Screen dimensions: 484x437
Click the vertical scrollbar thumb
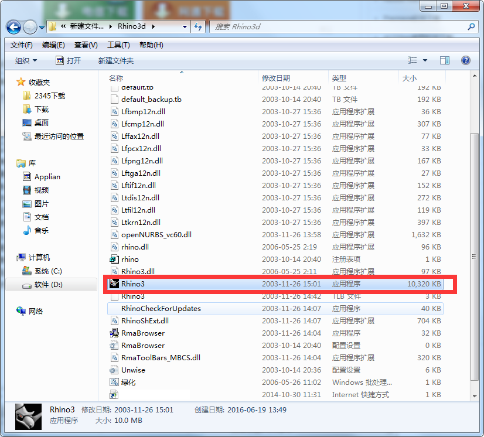click(x=475, y=257)
